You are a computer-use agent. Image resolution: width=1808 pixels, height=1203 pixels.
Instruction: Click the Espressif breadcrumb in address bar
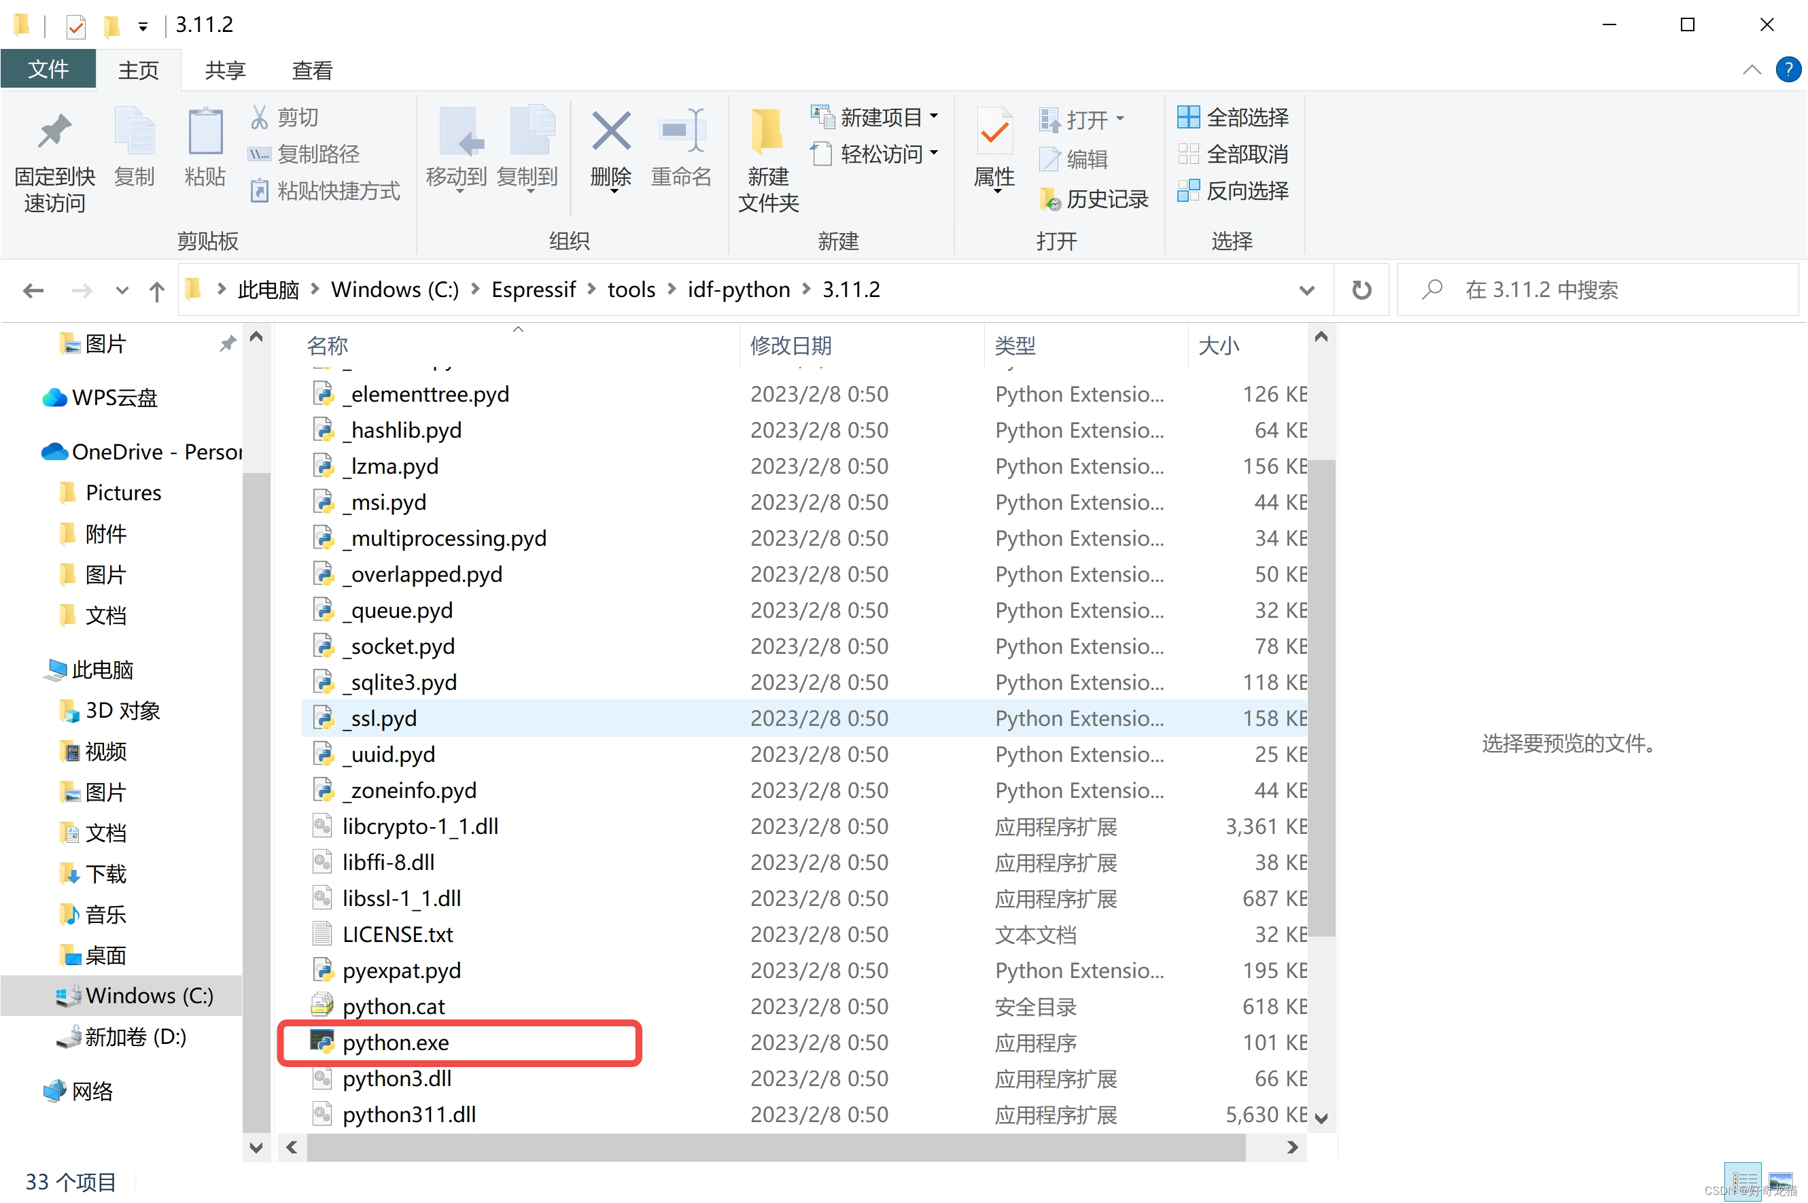click(x=533, y=290)
